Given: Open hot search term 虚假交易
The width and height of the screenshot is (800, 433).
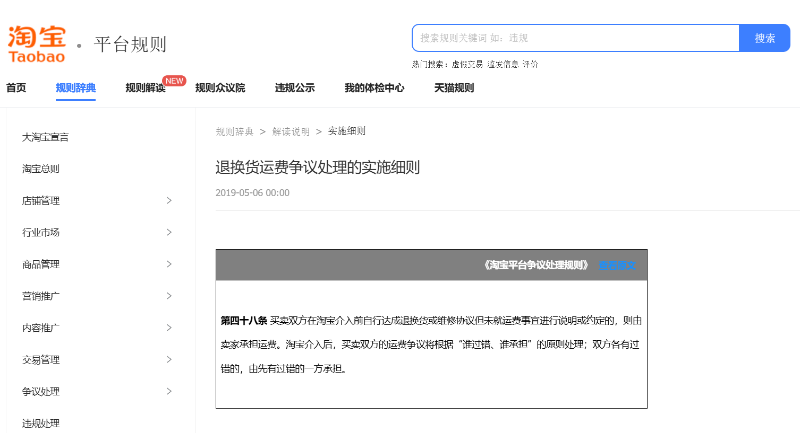Looking at the screenshot, I should click(467, 64).
